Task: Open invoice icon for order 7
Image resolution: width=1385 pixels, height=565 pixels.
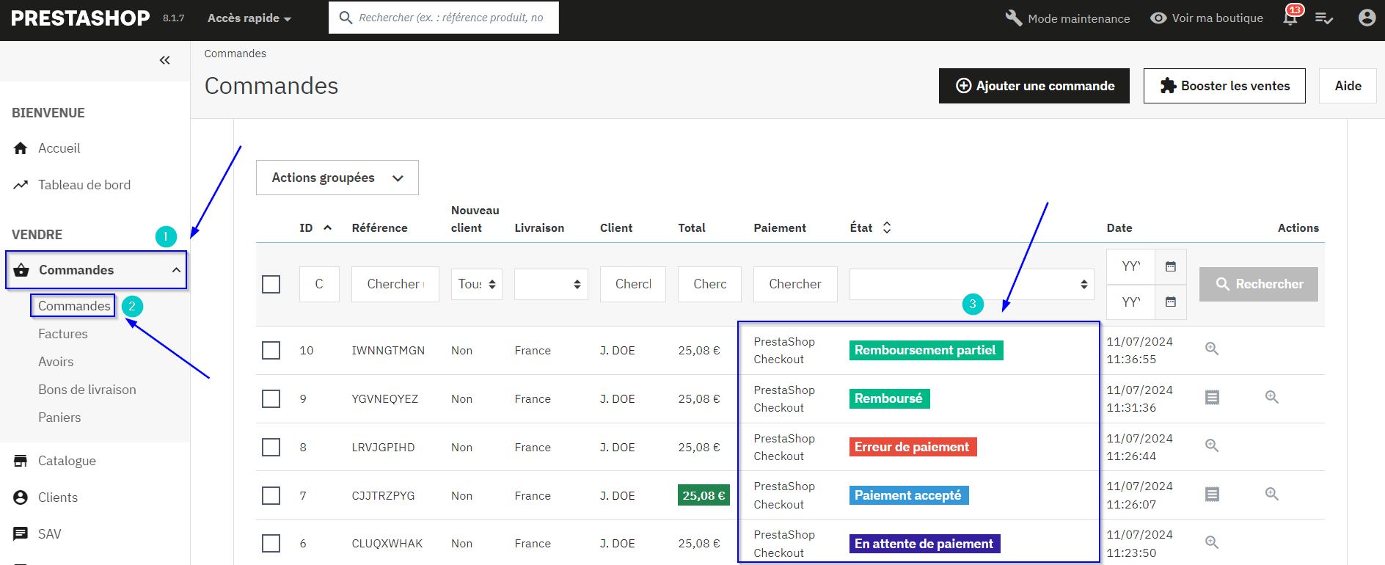Action: tap(1212, 495)
